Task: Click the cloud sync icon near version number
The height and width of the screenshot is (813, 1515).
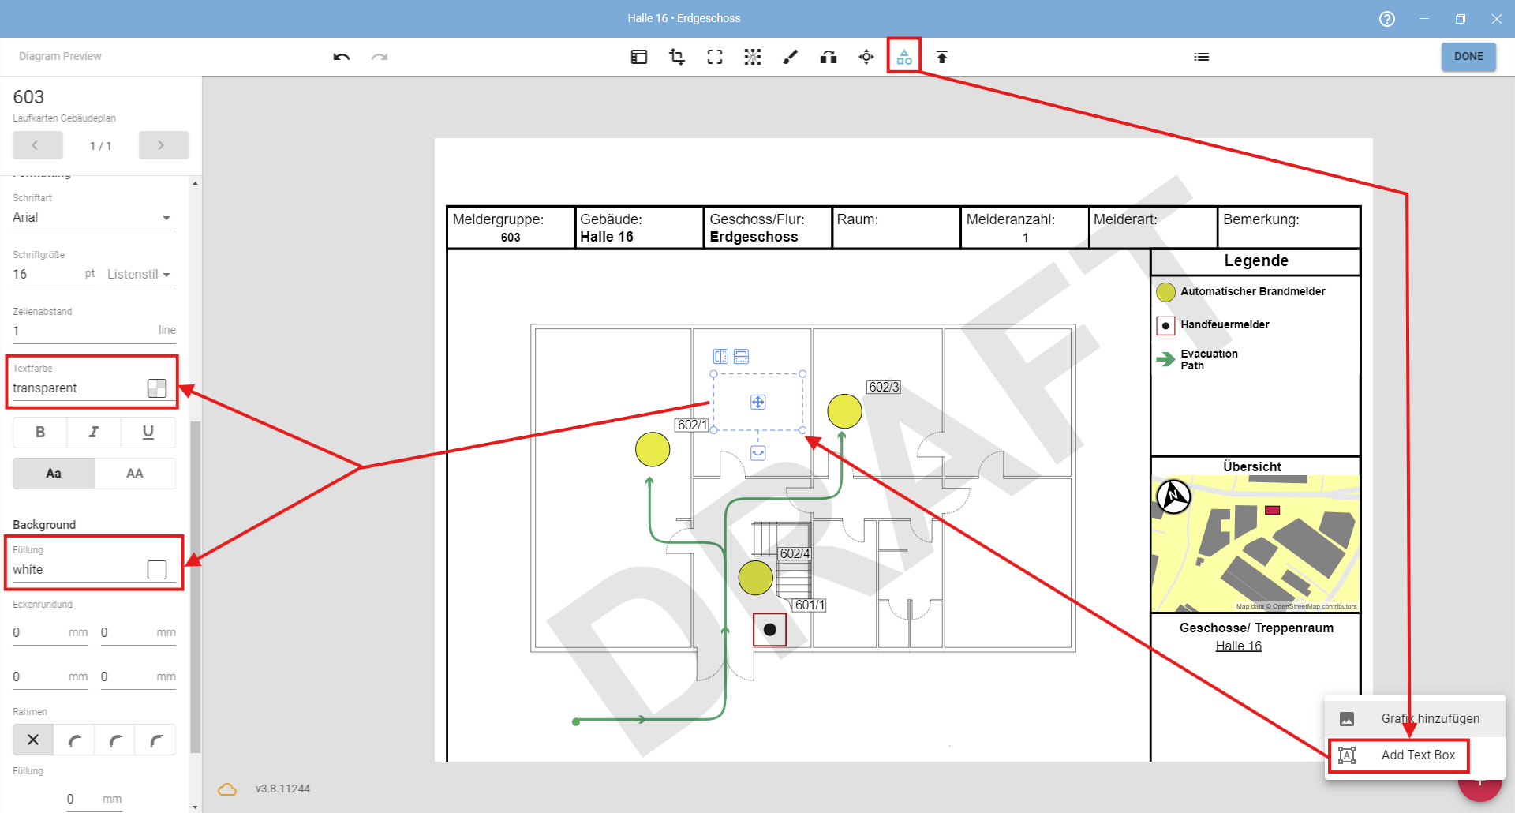Action: [x=227, y=789]
